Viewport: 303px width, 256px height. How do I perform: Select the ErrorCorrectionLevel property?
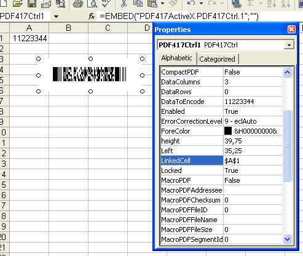192,121
